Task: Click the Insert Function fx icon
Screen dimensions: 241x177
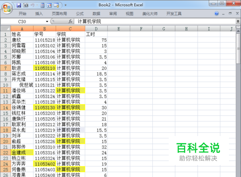Action: coord(70,21)
